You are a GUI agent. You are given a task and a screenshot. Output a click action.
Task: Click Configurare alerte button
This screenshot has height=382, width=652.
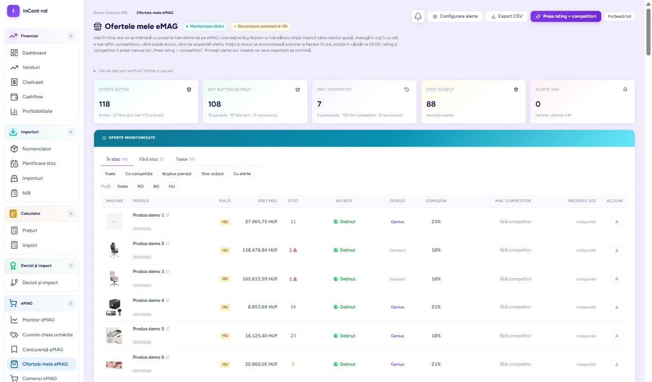point(455,16)
